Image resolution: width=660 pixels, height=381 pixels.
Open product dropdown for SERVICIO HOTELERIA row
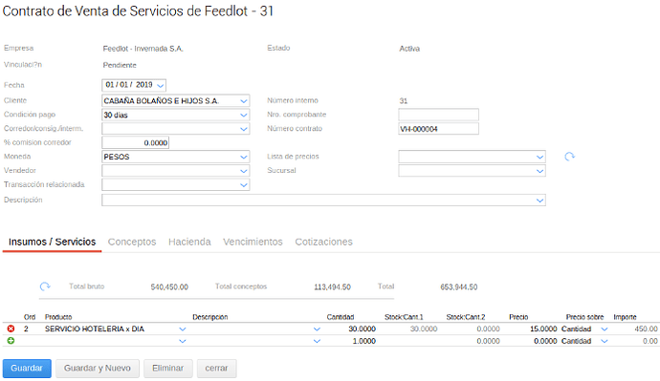[183, 329]
